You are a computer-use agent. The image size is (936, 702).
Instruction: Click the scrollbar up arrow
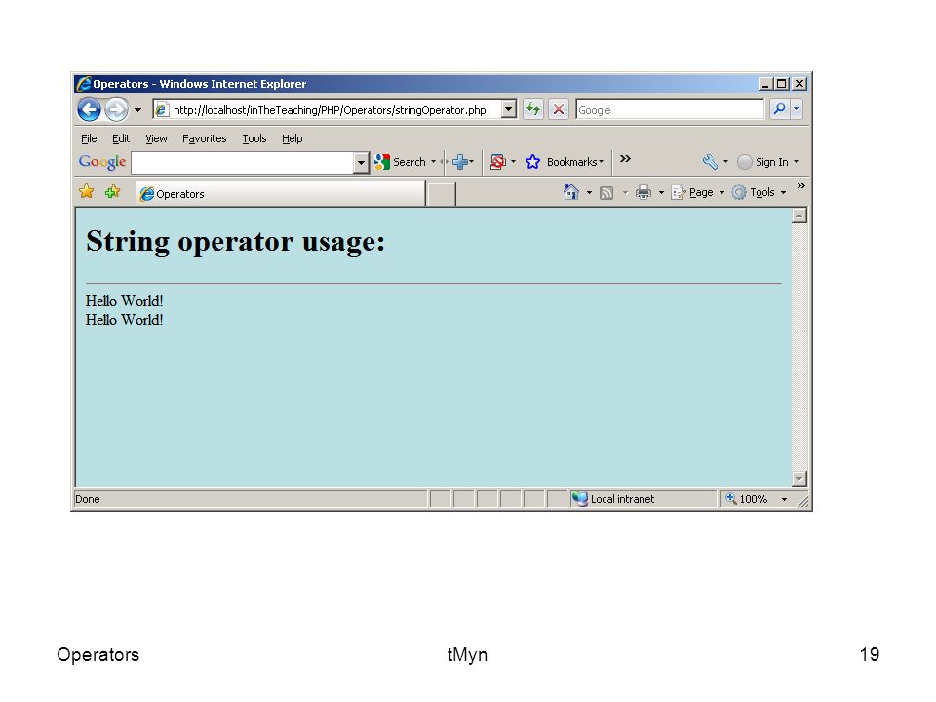point(799,215)
